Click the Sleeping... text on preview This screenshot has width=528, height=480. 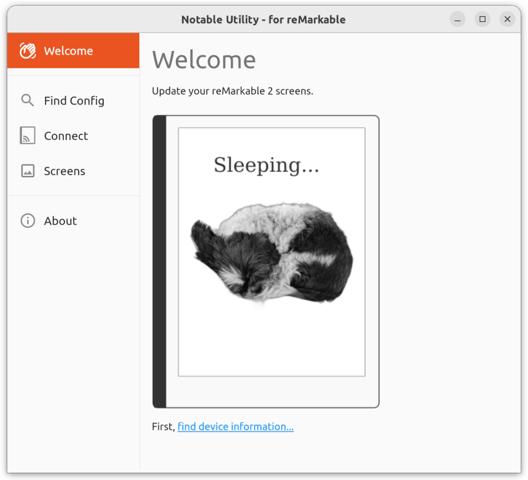point(266,165)
